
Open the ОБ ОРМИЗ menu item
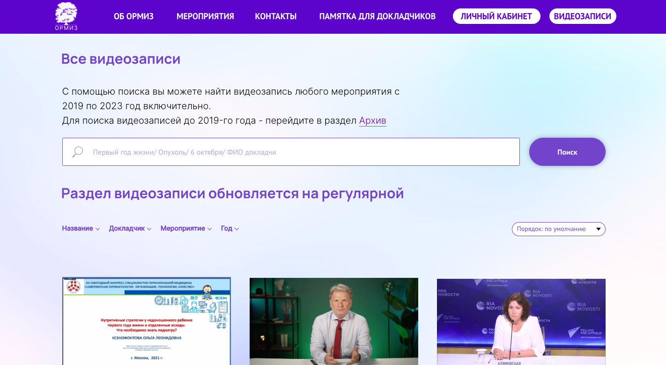pos(133,16)
